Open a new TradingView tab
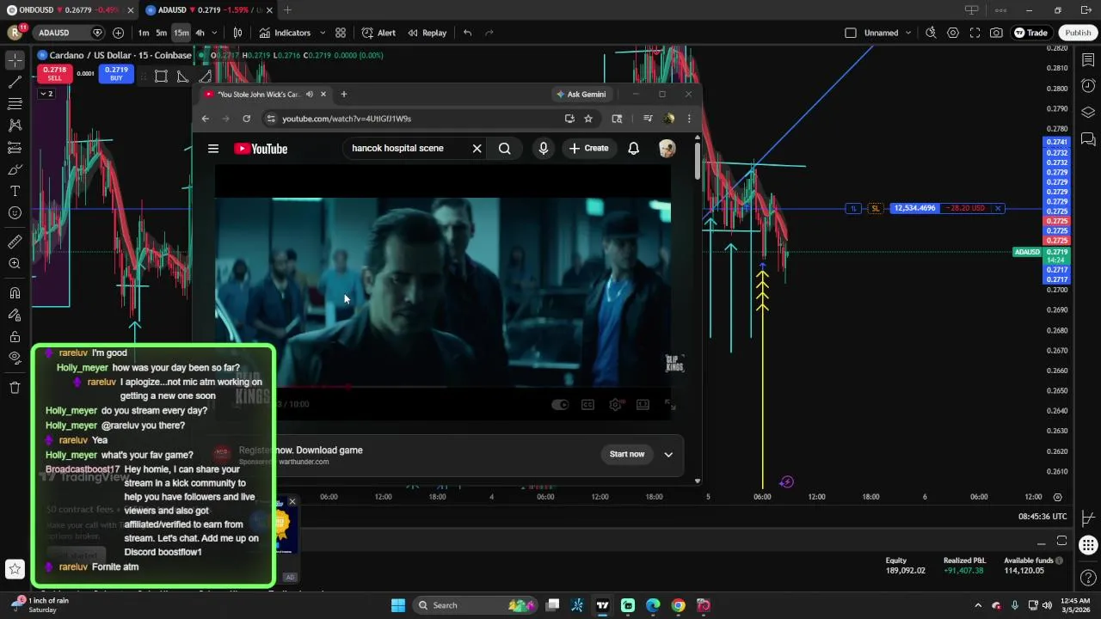This screenshot has height=619, width=1101. tap(287, 10)
